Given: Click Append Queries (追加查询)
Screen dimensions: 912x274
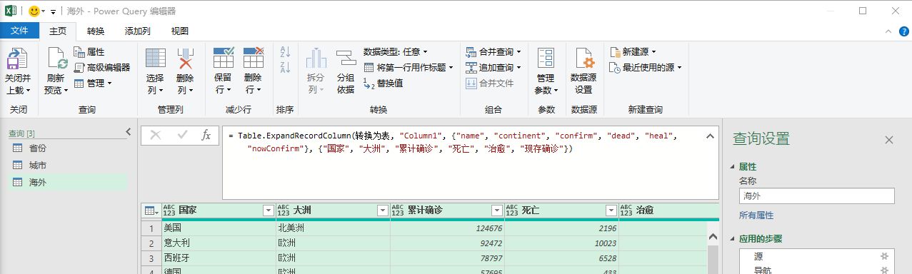Looking at the screenshot, I should pos(493,67).
